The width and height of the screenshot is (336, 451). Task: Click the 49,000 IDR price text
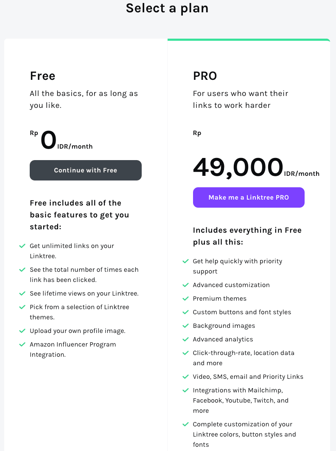238,167
